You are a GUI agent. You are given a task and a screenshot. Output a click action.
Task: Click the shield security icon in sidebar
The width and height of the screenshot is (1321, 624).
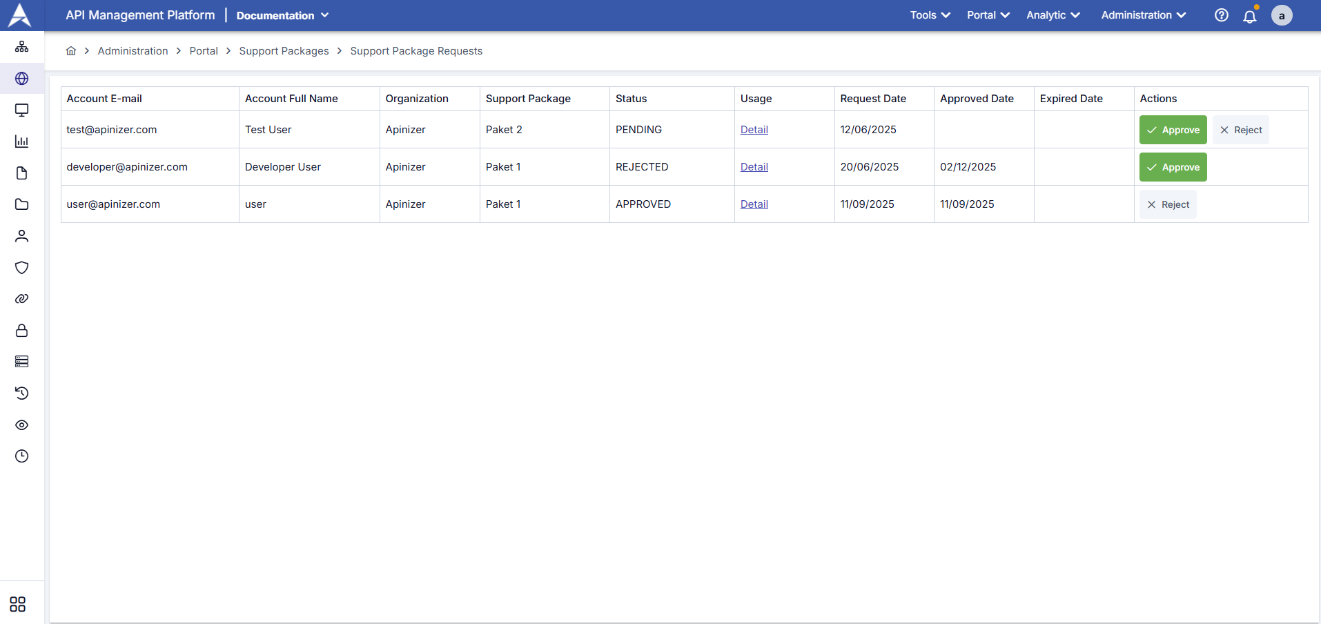[x=22, y=268]
